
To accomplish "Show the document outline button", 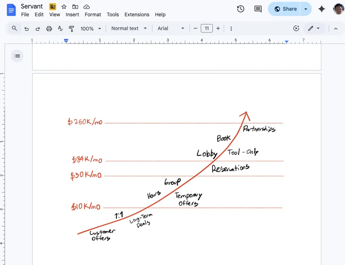I will coord(17,56).
